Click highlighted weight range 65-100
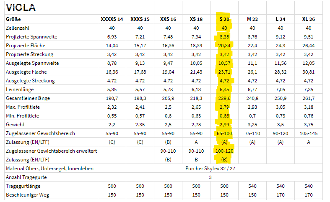 224,133
